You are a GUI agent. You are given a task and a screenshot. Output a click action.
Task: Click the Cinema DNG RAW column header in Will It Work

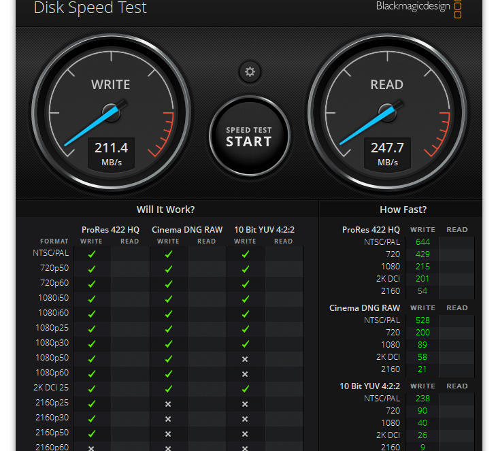[187, 230]
